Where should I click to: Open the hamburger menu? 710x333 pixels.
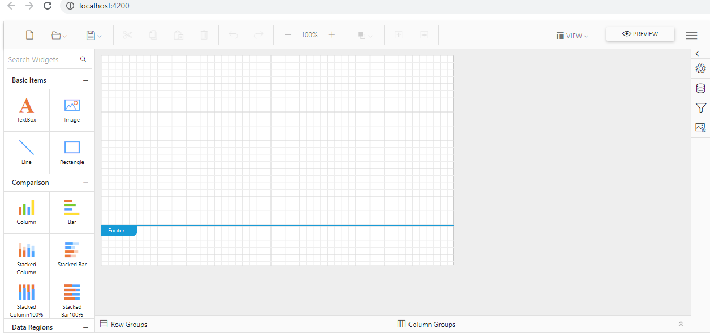coord(691,36)
